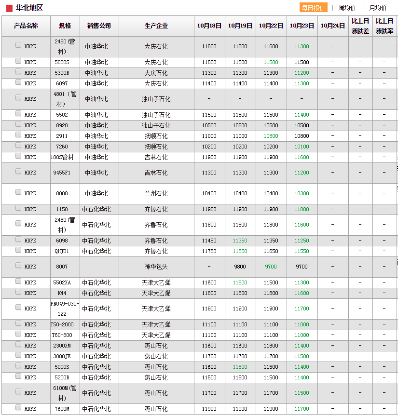
Task: Click the 10月22日 column header
Action: click(x=271, y=26)
